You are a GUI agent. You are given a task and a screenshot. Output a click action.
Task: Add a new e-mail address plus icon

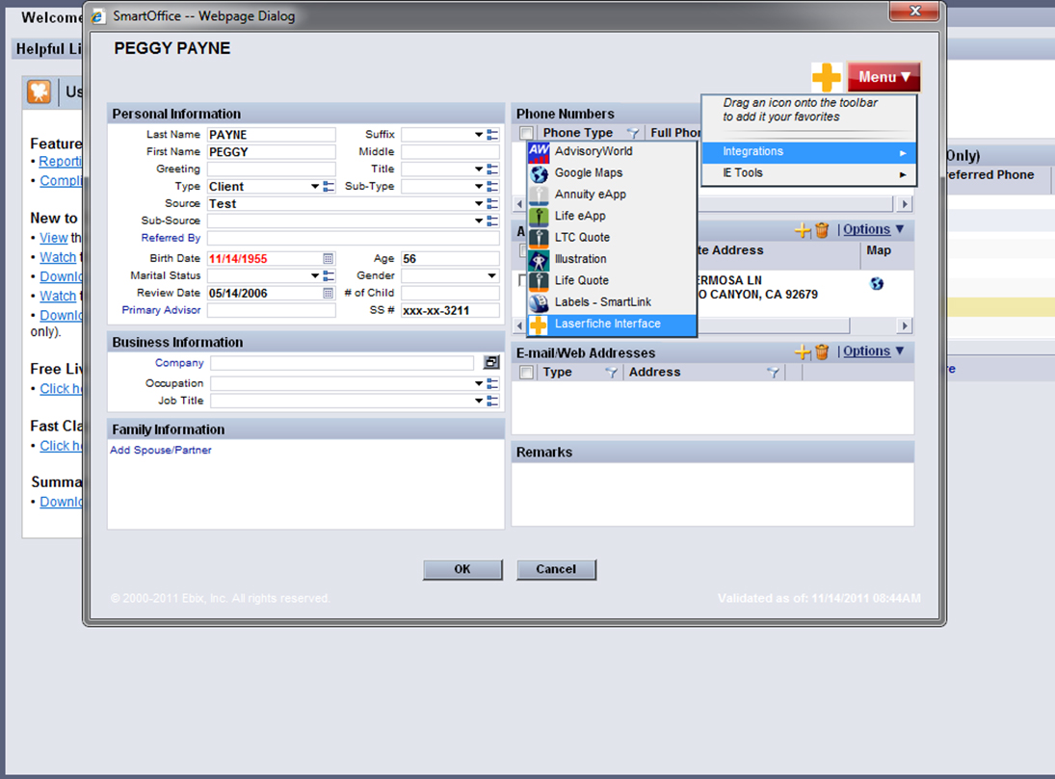tap(803, 351)
